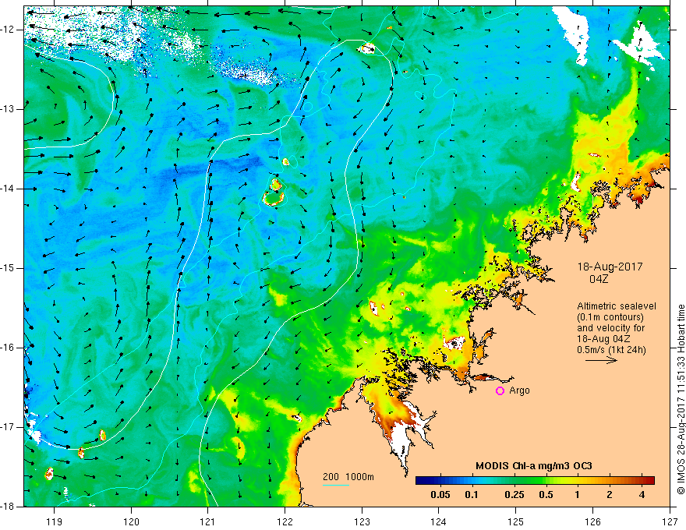
Task: Click the 'MODIS Chl-a mg/m3 OC3' colorbar title
Action: pyautogui.click(x=534, y=466)
